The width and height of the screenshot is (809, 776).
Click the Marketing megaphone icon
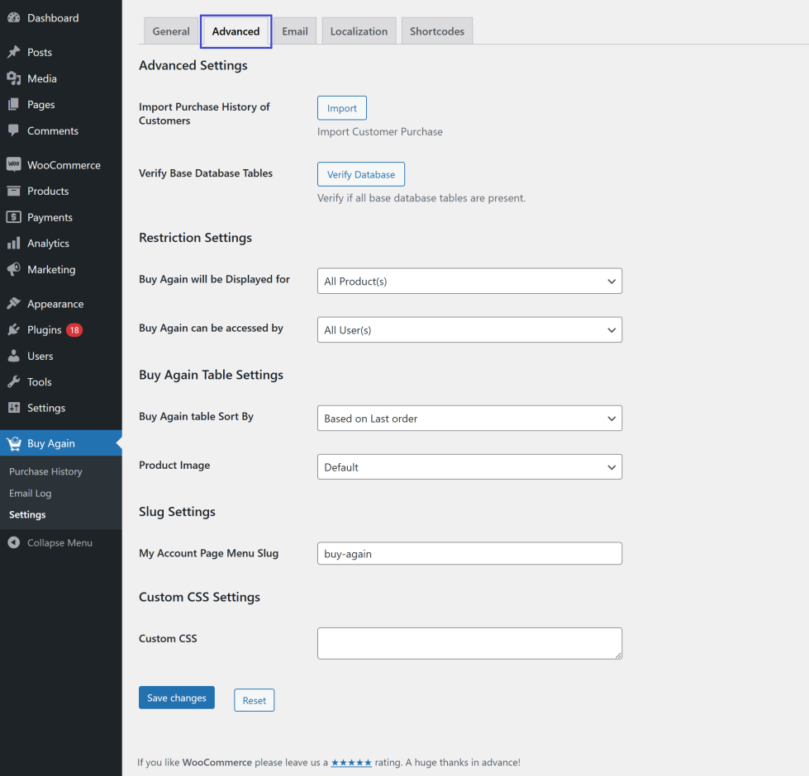click(13, 270)
